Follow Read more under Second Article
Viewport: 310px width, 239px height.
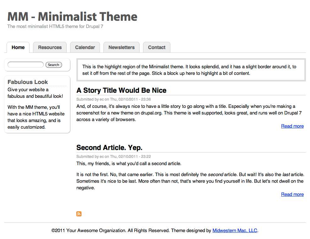pyautogui.click(x=292, y=194)
